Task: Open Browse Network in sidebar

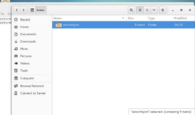Action: pos(32,86)
